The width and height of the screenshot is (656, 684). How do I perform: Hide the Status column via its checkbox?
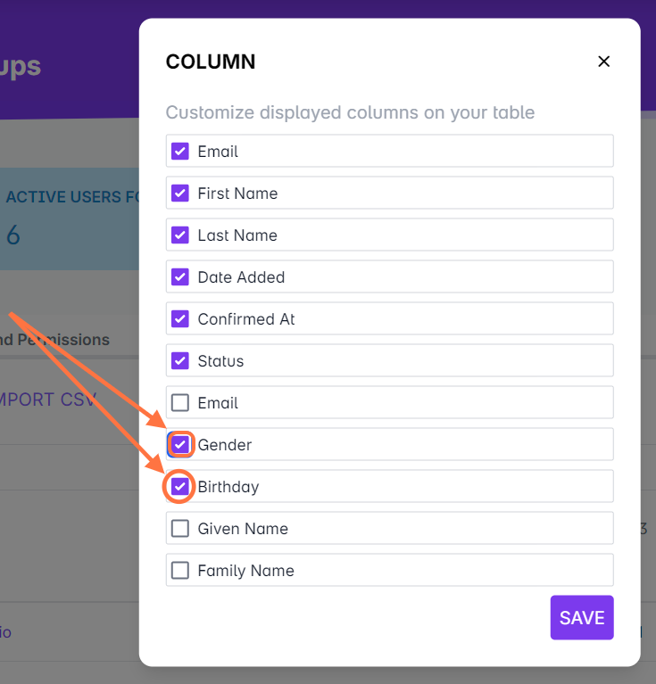pyautogui.click(x=180, y=361)
